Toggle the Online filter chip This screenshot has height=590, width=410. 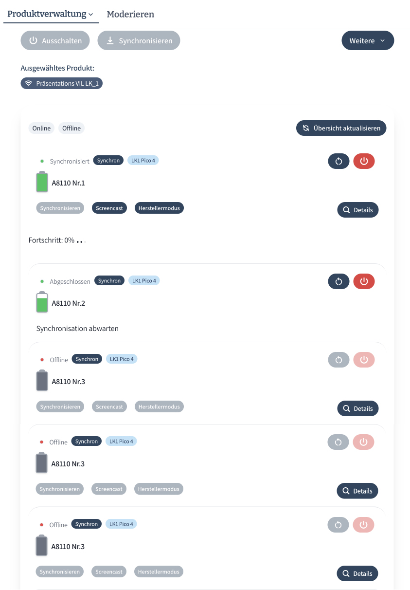point(41,128)
